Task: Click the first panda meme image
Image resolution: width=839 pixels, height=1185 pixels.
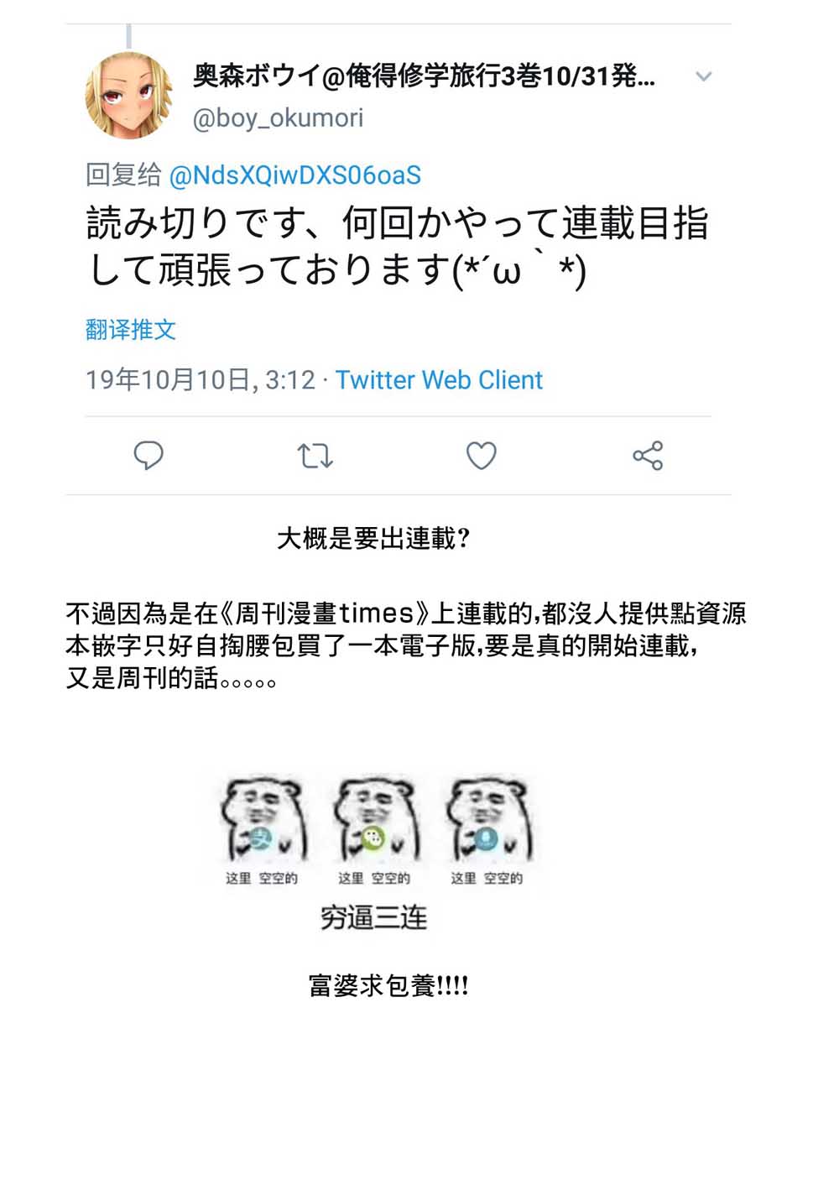Action: coord(262,830)
